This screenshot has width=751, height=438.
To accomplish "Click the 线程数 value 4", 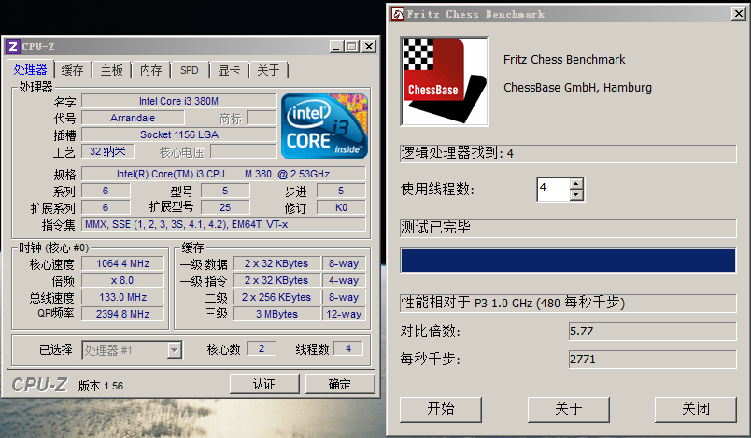I will coord(348,348).
